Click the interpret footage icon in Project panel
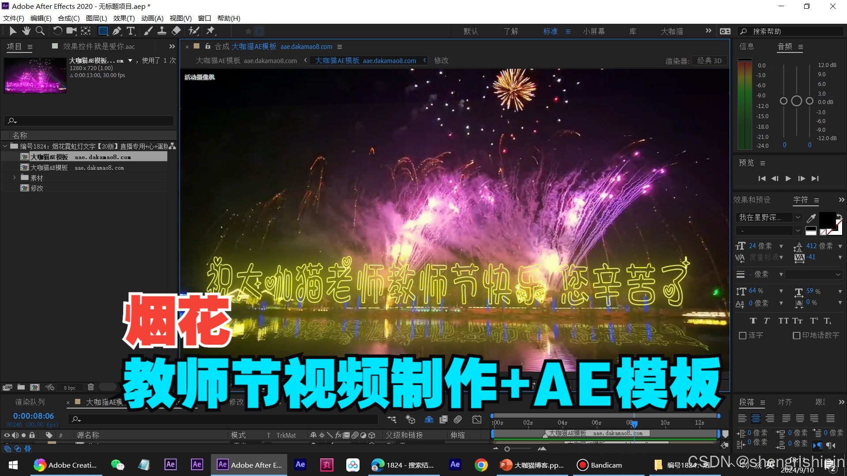Screen dimensions: 847x476 pyautogui.click(x=7, y=387)
